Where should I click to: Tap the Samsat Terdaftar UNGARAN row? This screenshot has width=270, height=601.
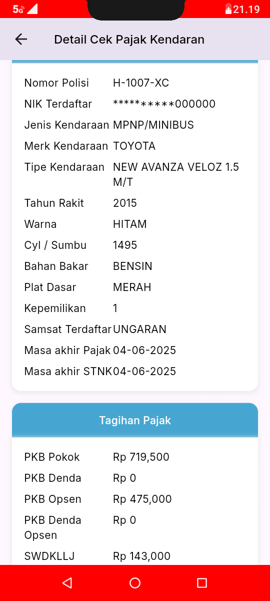135,329
